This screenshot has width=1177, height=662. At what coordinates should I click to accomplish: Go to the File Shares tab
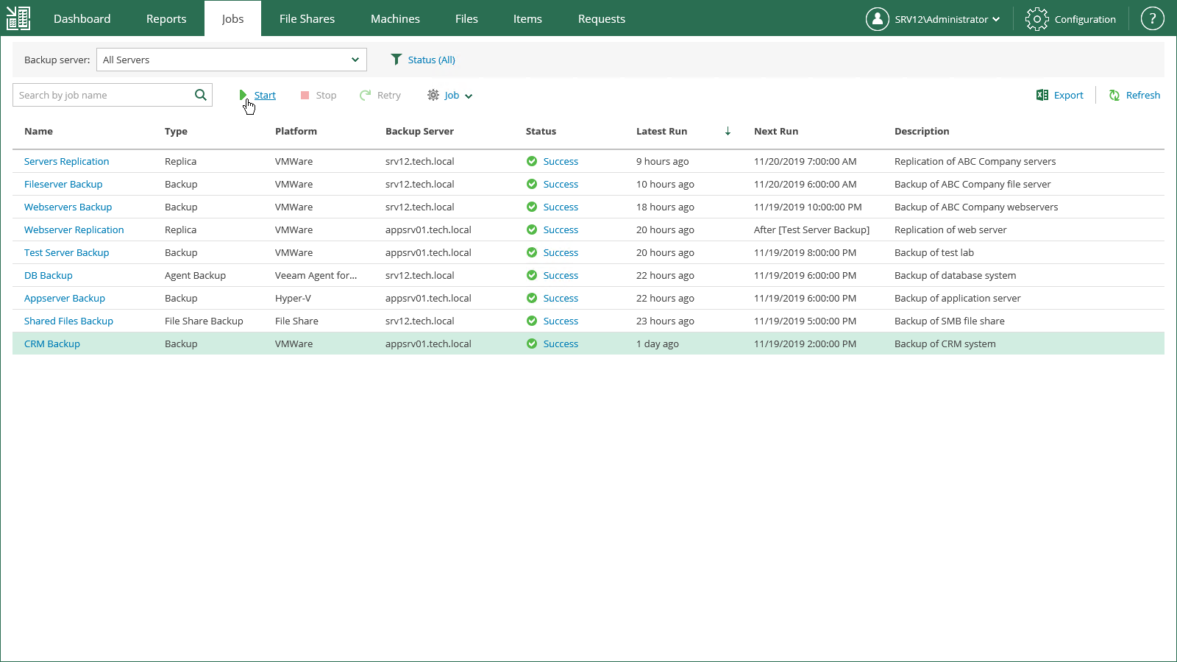[307, 19]
